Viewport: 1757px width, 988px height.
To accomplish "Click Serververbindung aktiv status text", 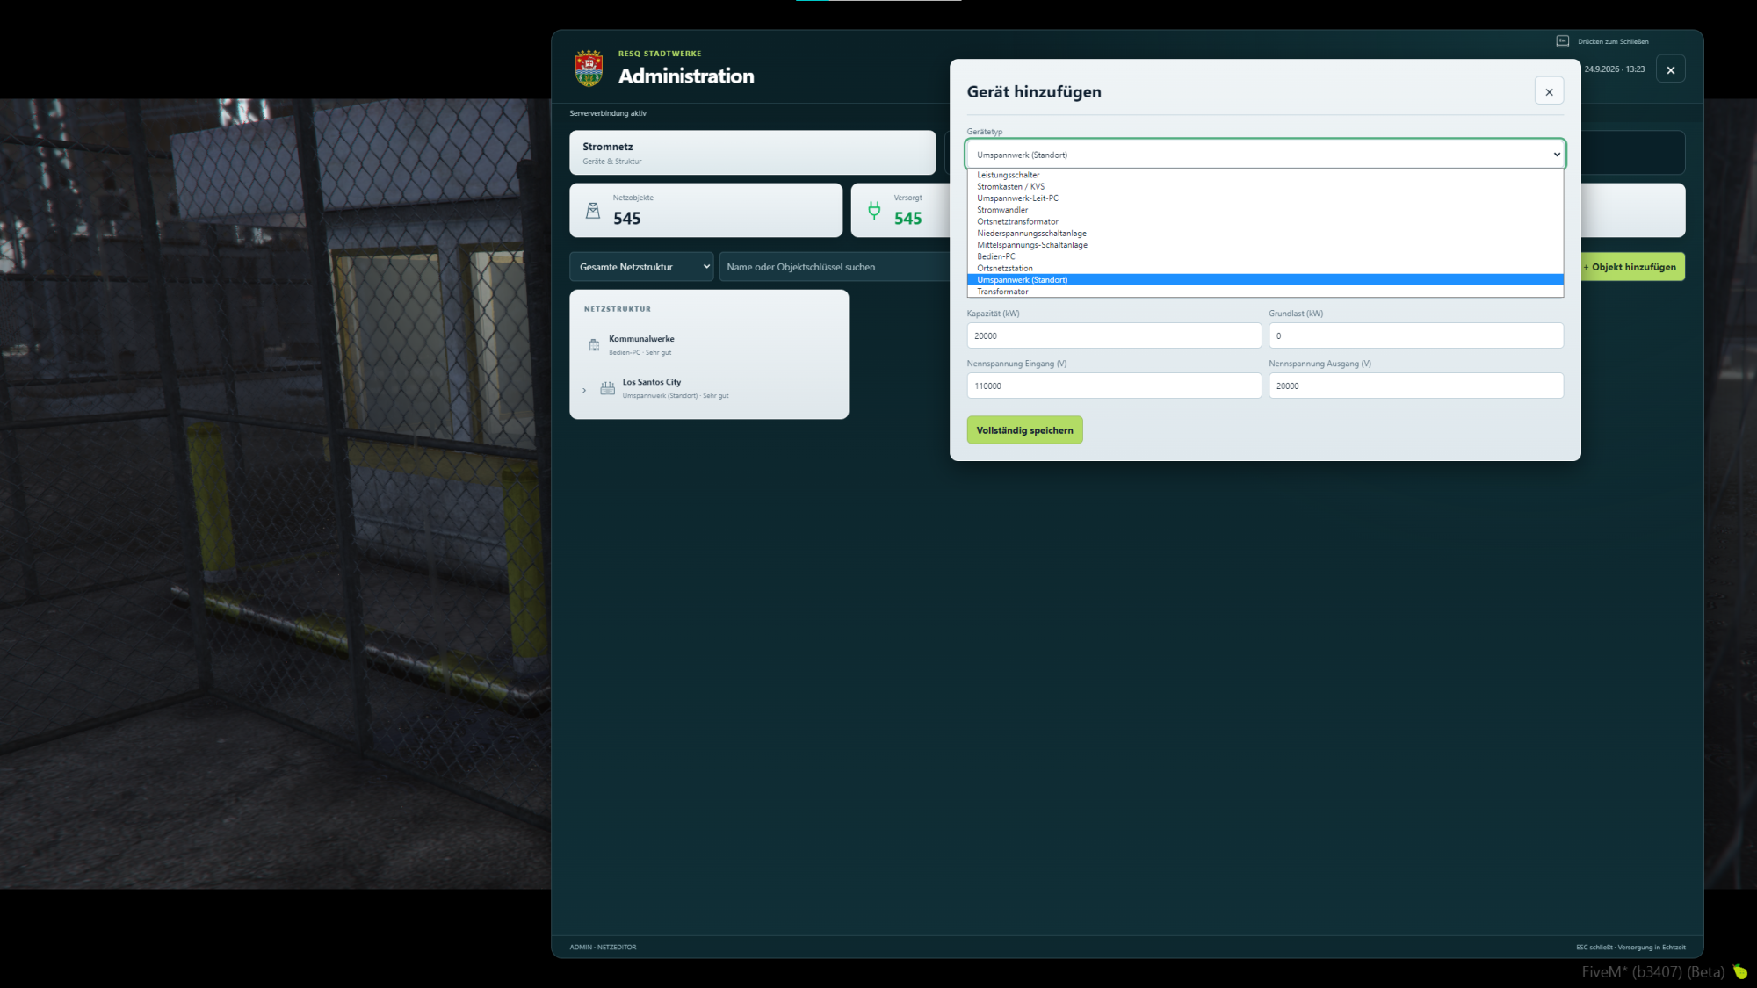I will [x=608, y=113].
